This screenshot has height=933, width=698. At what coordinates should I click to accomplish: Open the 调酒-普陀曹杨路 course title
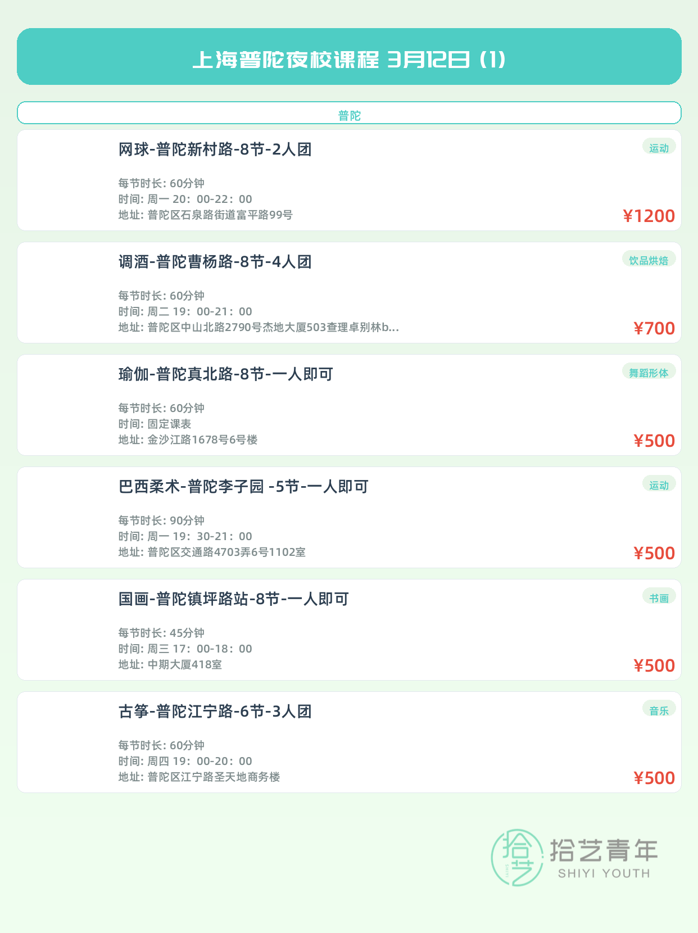(x=215, y=262)
